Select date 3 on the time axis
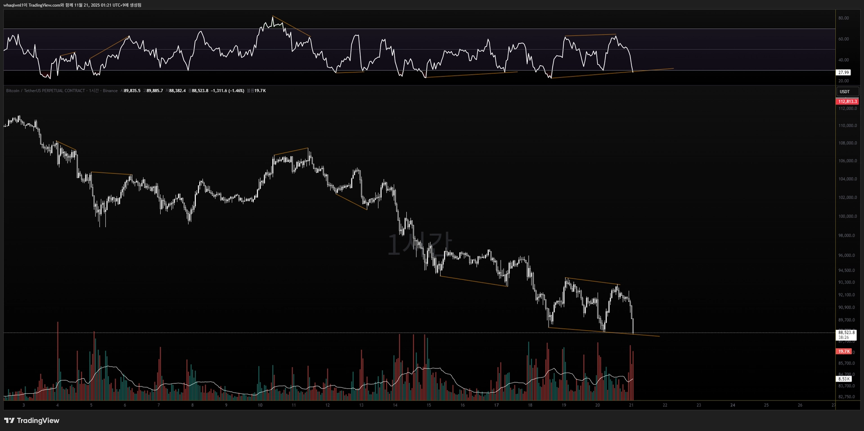The image size is (864, 431). [x=23, y=405]
